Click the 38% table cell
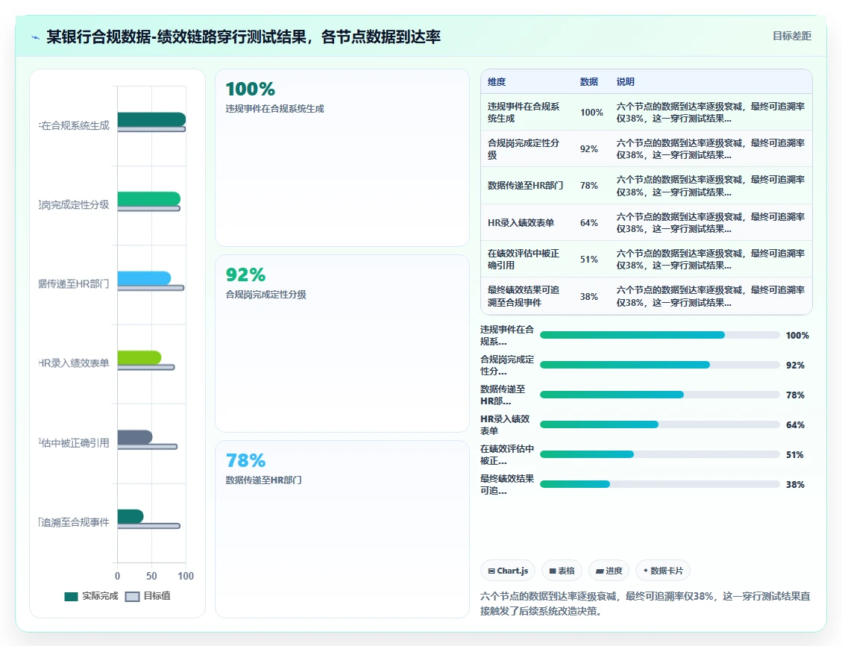The height and width of the screenshot is (646, 842). [x=589, y=296]
